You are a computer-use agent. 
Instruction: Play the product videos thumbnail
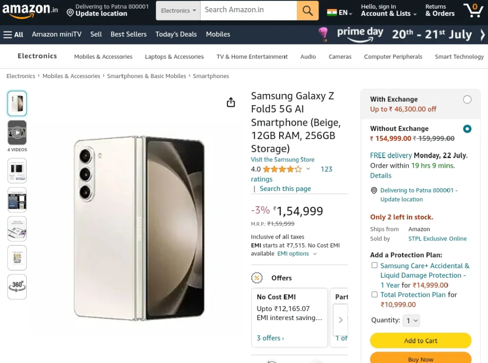[17, 132]
